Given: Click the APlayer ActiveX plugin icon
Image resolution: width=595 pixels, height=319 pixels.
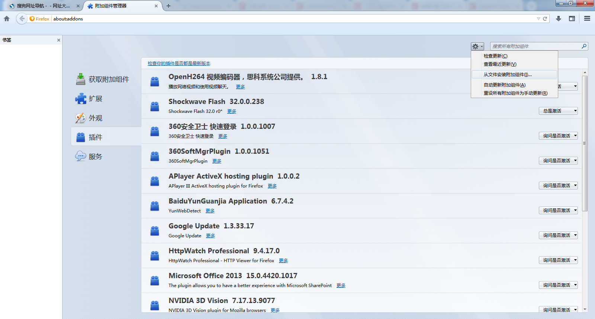Looking at the screenshot, I should [x=155, y=181].
